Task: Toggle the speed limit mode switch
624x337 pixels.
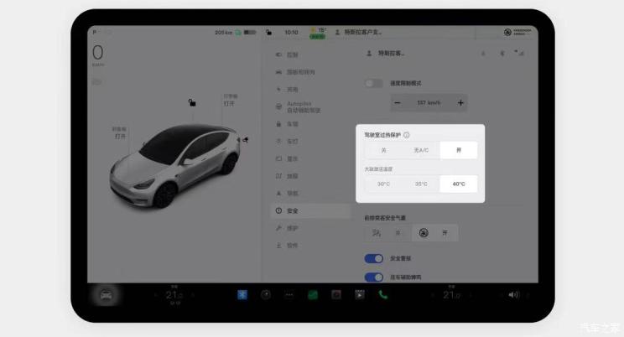Action: point(374,83)
